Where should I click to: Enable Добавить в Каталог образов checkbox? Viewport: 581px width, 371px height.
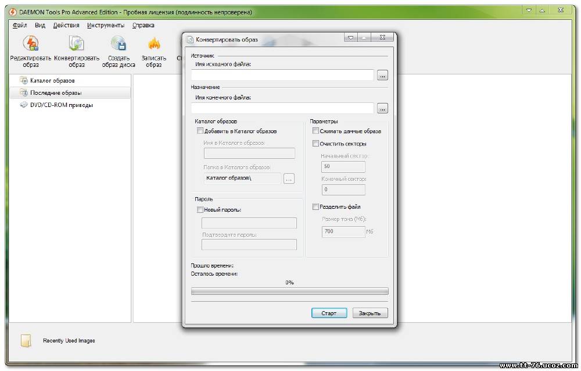point(200,131)
